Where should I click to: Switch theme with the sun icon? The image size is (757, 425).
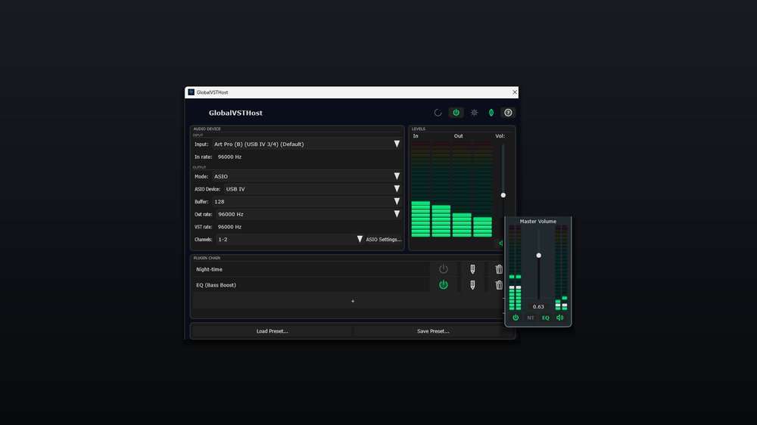tap(474, 113)
